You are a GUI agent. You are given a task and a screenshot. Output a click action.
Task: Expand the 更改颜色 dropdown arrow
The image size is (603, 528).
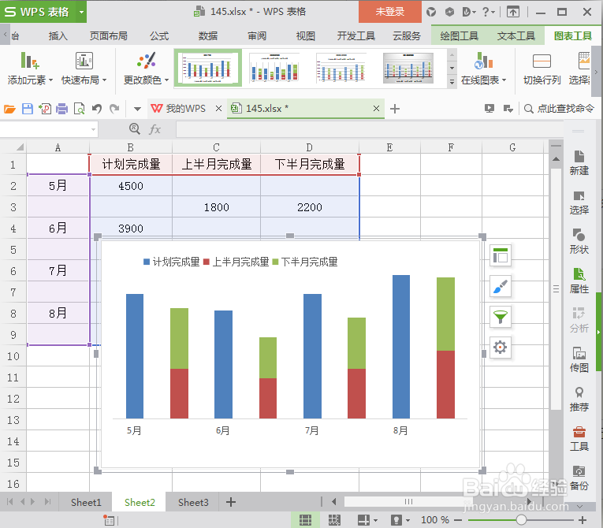[166, 80]
